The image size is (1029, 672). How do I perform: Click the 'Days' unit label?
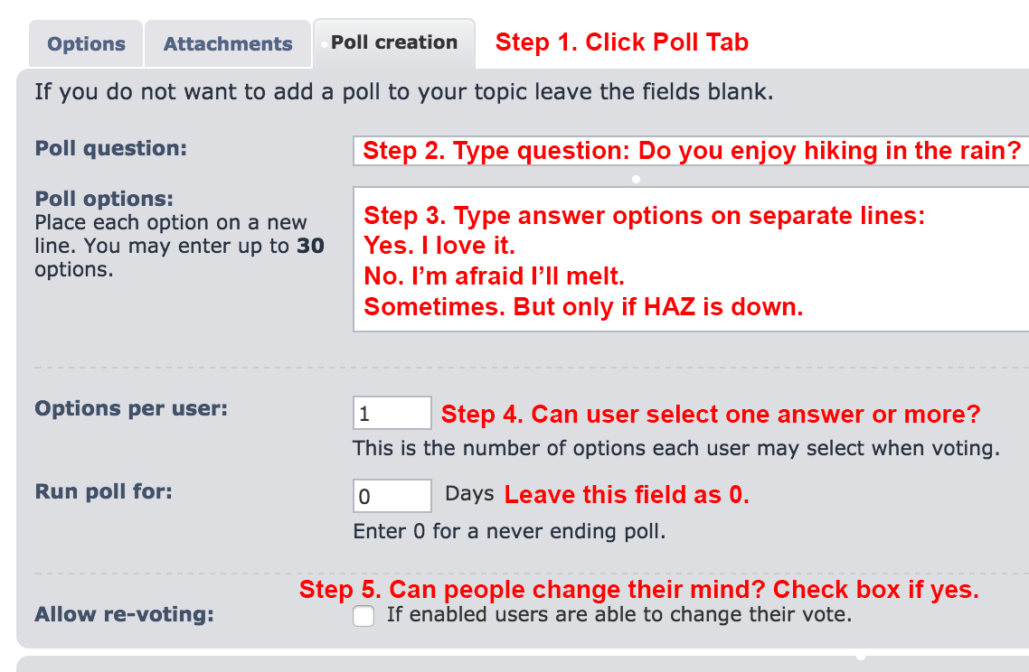(469, 494)
